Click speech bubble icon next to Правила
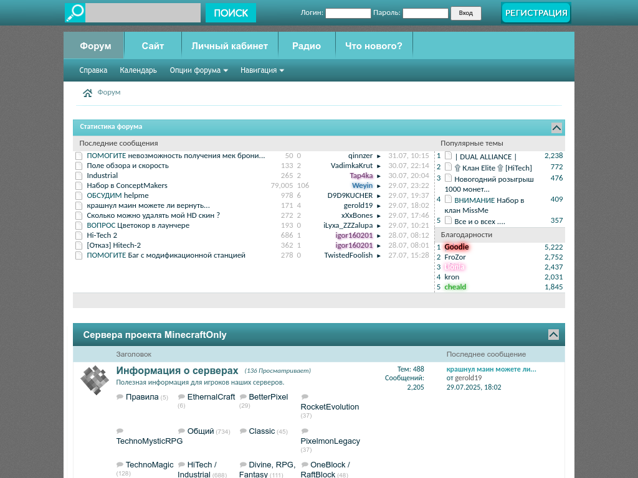This screenshot has height=478, width=638. coord(120,397)
